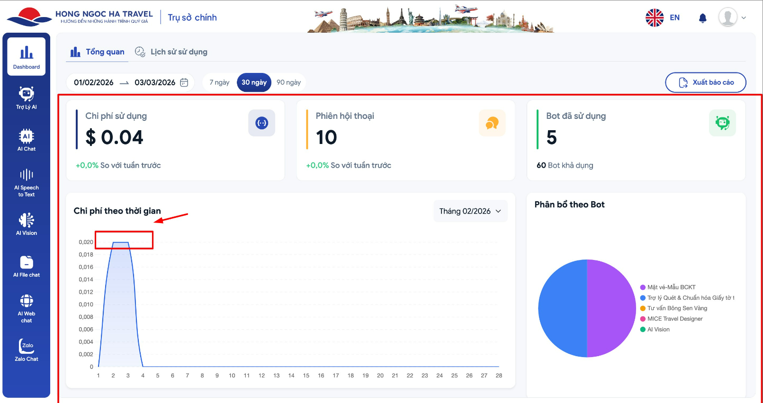Viewport: 763px width, 403px height.
Task: Change language with EN flag selector
Action: (x=663, y=18)
